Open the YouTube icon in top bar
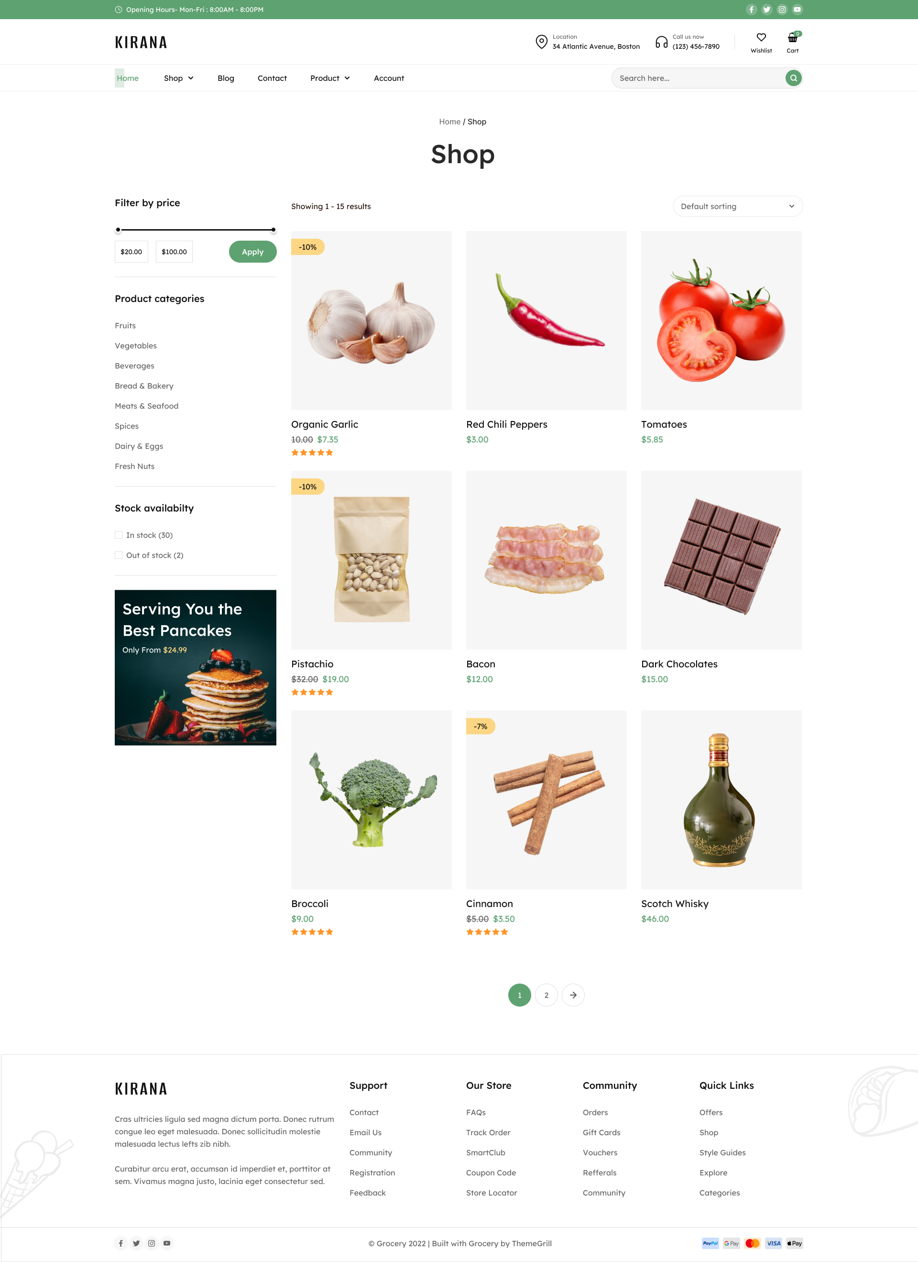 798,10
